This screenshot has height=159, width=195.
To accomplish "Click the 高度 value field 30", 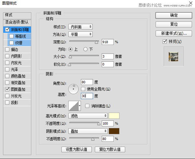I will pyautogui.click(x=87, y=96).
